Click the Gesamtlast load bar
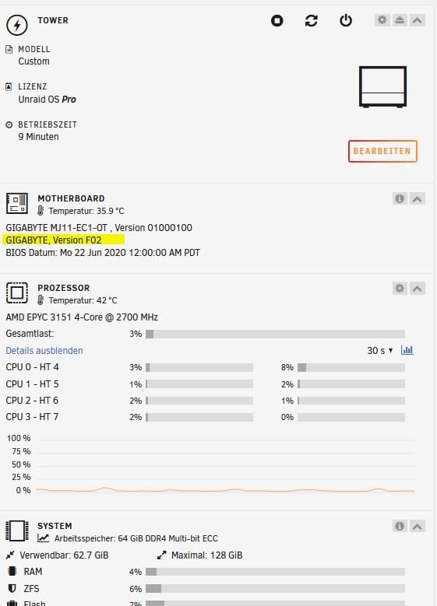Screen dimensions: 437x606 (x=275, y=334)
